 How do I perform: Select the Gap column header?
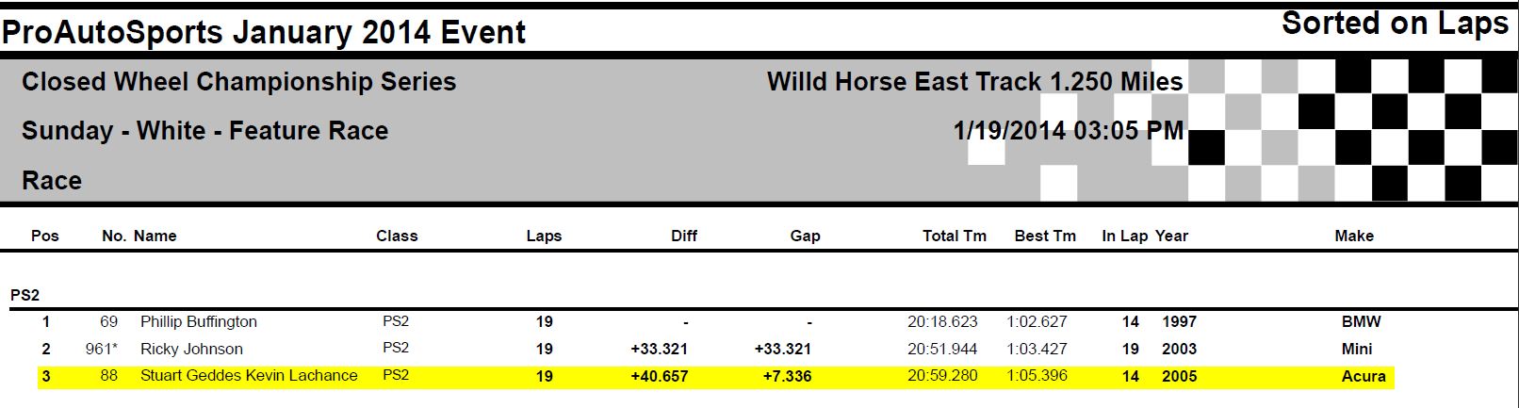[x=805, y=236]
